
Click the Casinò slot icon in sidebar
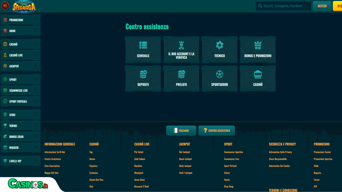pos(5,44)
